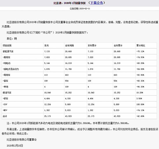Open the 下载公告 download link
Screen dimensions: 159x149
click(x=97, y=3)
